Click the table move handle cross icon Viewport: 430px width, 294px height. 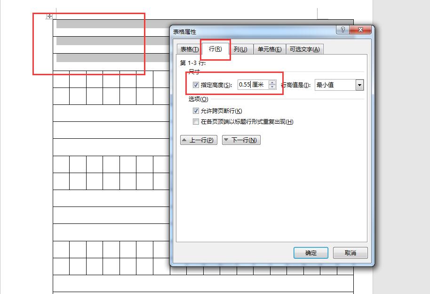click(48, 16)
